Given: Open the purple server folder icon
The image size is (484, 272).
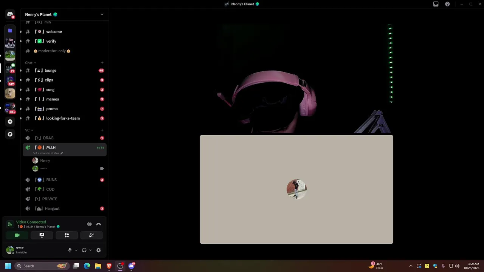Looking at the screenshot, I should [10, 31].
